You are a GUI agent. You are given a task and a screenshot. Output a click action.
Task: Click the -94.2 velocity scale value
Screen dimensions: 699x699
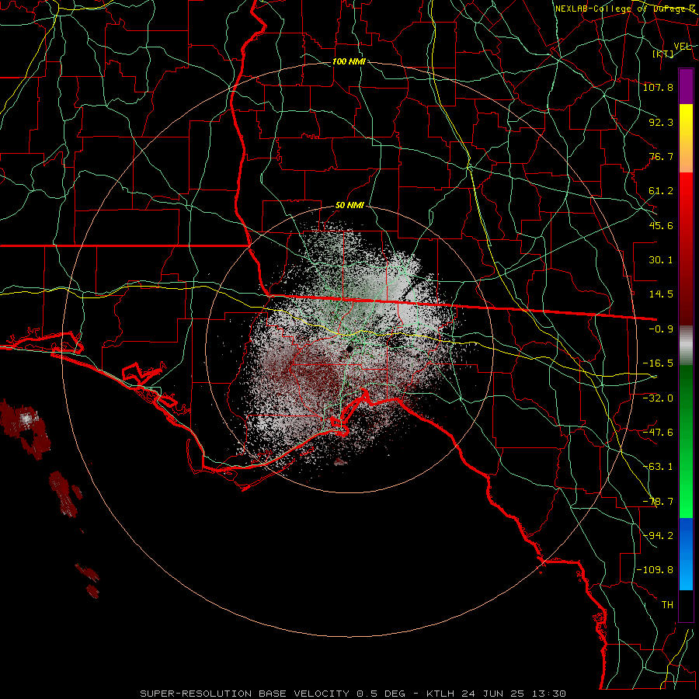(x=658, y=536)
